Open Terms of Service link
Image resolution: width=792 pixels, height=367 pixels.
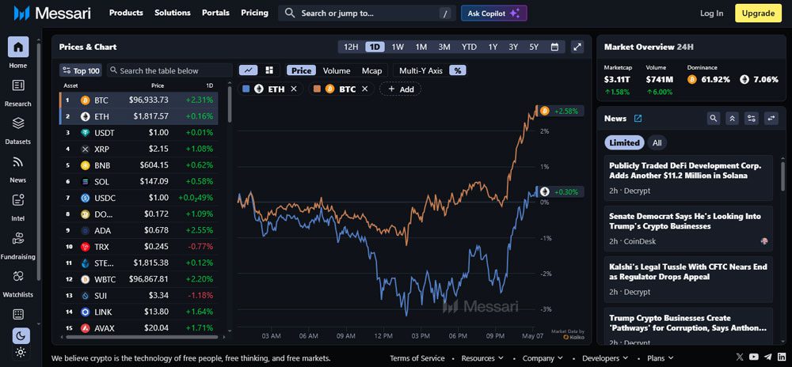pyautogui.click(x=417, y=358)
